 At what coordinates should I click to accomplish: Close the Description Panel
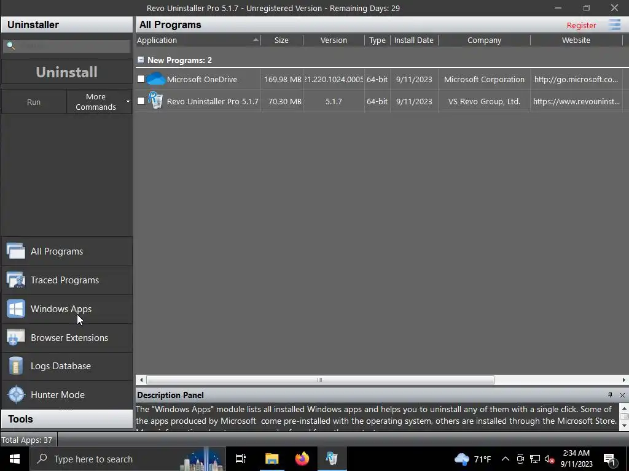coord(622,395)
